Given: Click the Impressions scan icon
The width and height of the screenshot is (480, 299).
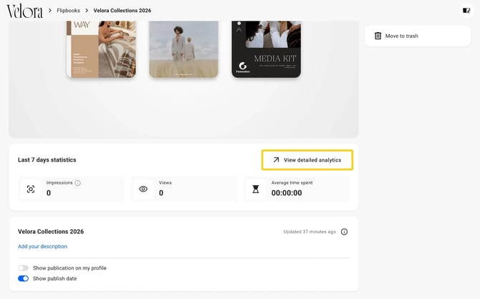Looking at the screenshot, I should 31,189.
